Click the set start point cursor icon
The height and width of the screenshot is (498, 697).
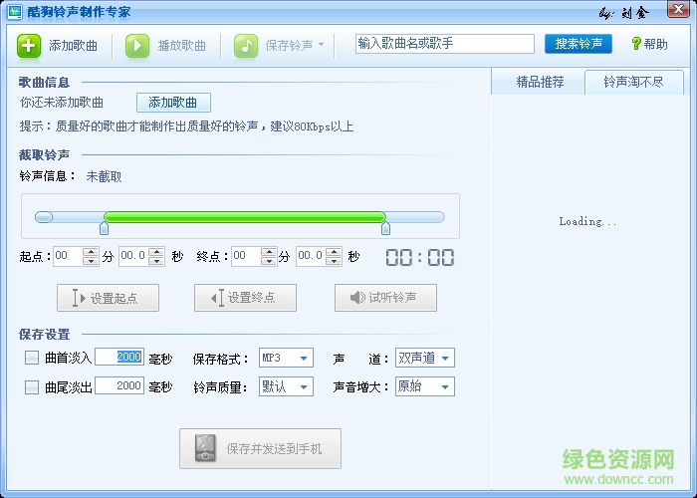click(79, 298)
